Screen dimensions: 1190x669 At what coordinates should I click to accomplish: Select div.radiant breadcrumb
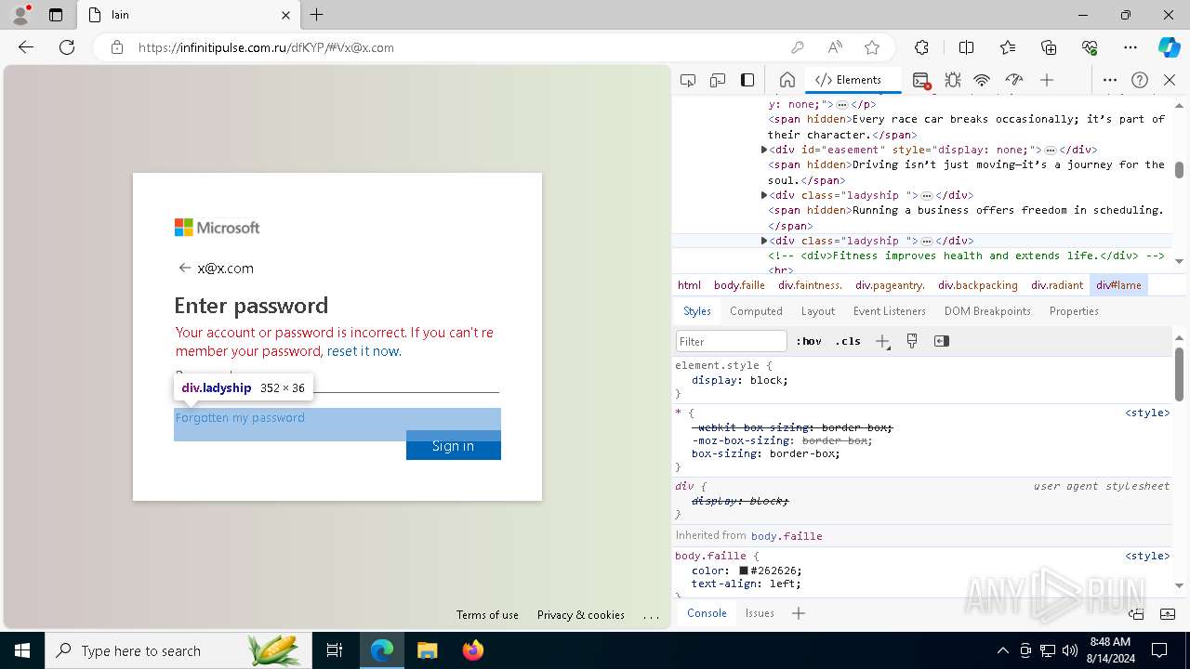(1057, 285)
